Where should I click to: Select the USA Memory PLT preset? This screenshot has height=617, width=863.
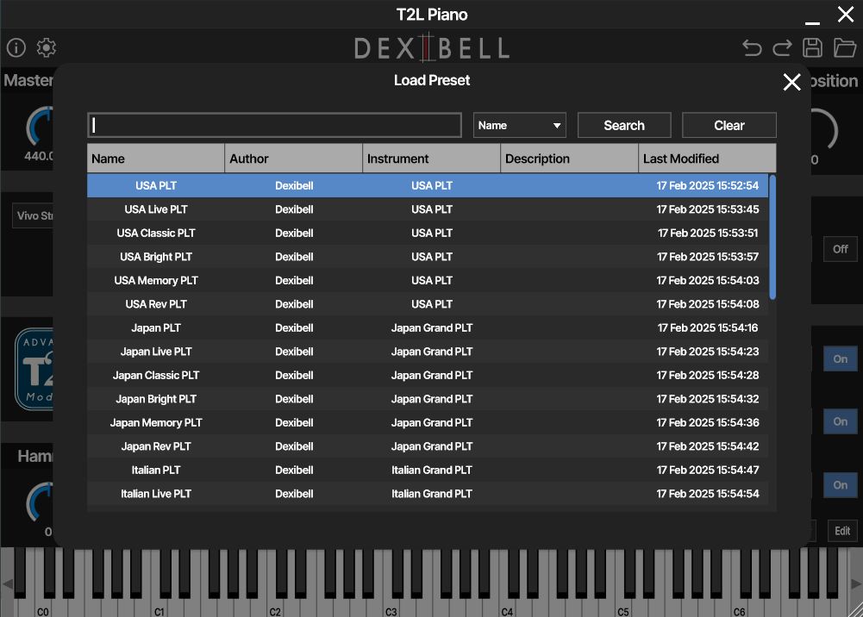click(x=428, y=280)
